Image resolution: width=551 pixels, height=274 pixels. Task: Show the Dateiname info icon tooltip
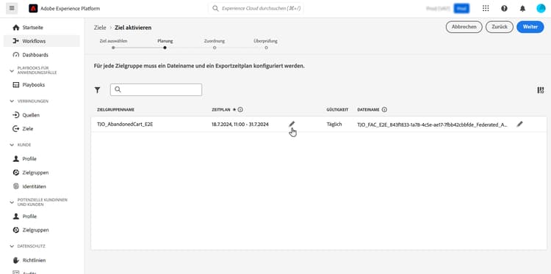click(384, 110)
